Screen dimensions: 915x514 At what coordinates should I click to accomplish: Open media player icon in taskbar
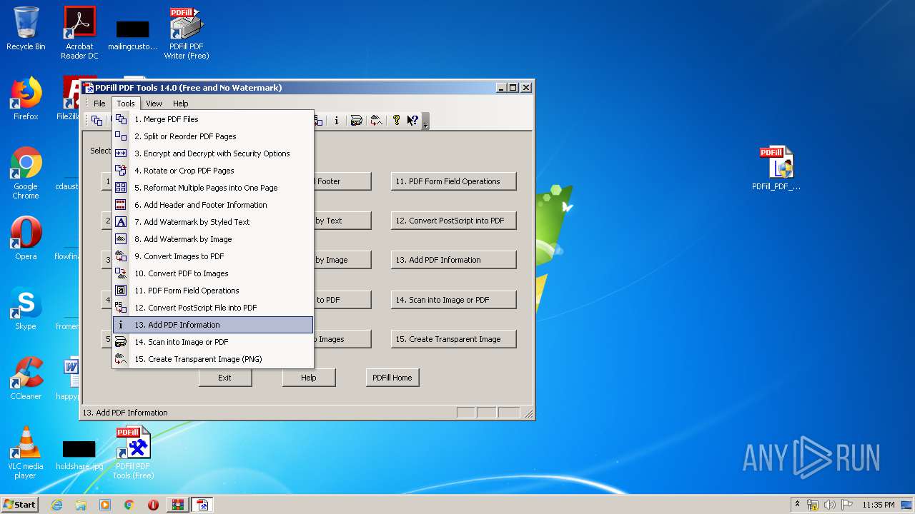pyautogui.click(x=105, y=505)
